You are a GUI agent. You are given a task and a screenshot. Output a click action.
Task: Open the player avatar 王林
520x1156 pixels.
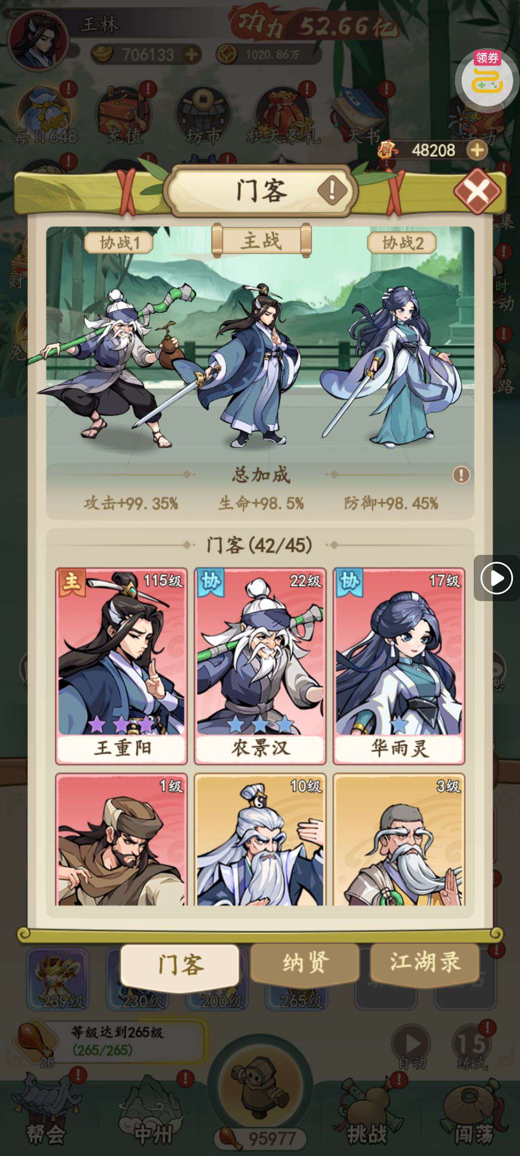pyautogui.click(x=38, y=41)
